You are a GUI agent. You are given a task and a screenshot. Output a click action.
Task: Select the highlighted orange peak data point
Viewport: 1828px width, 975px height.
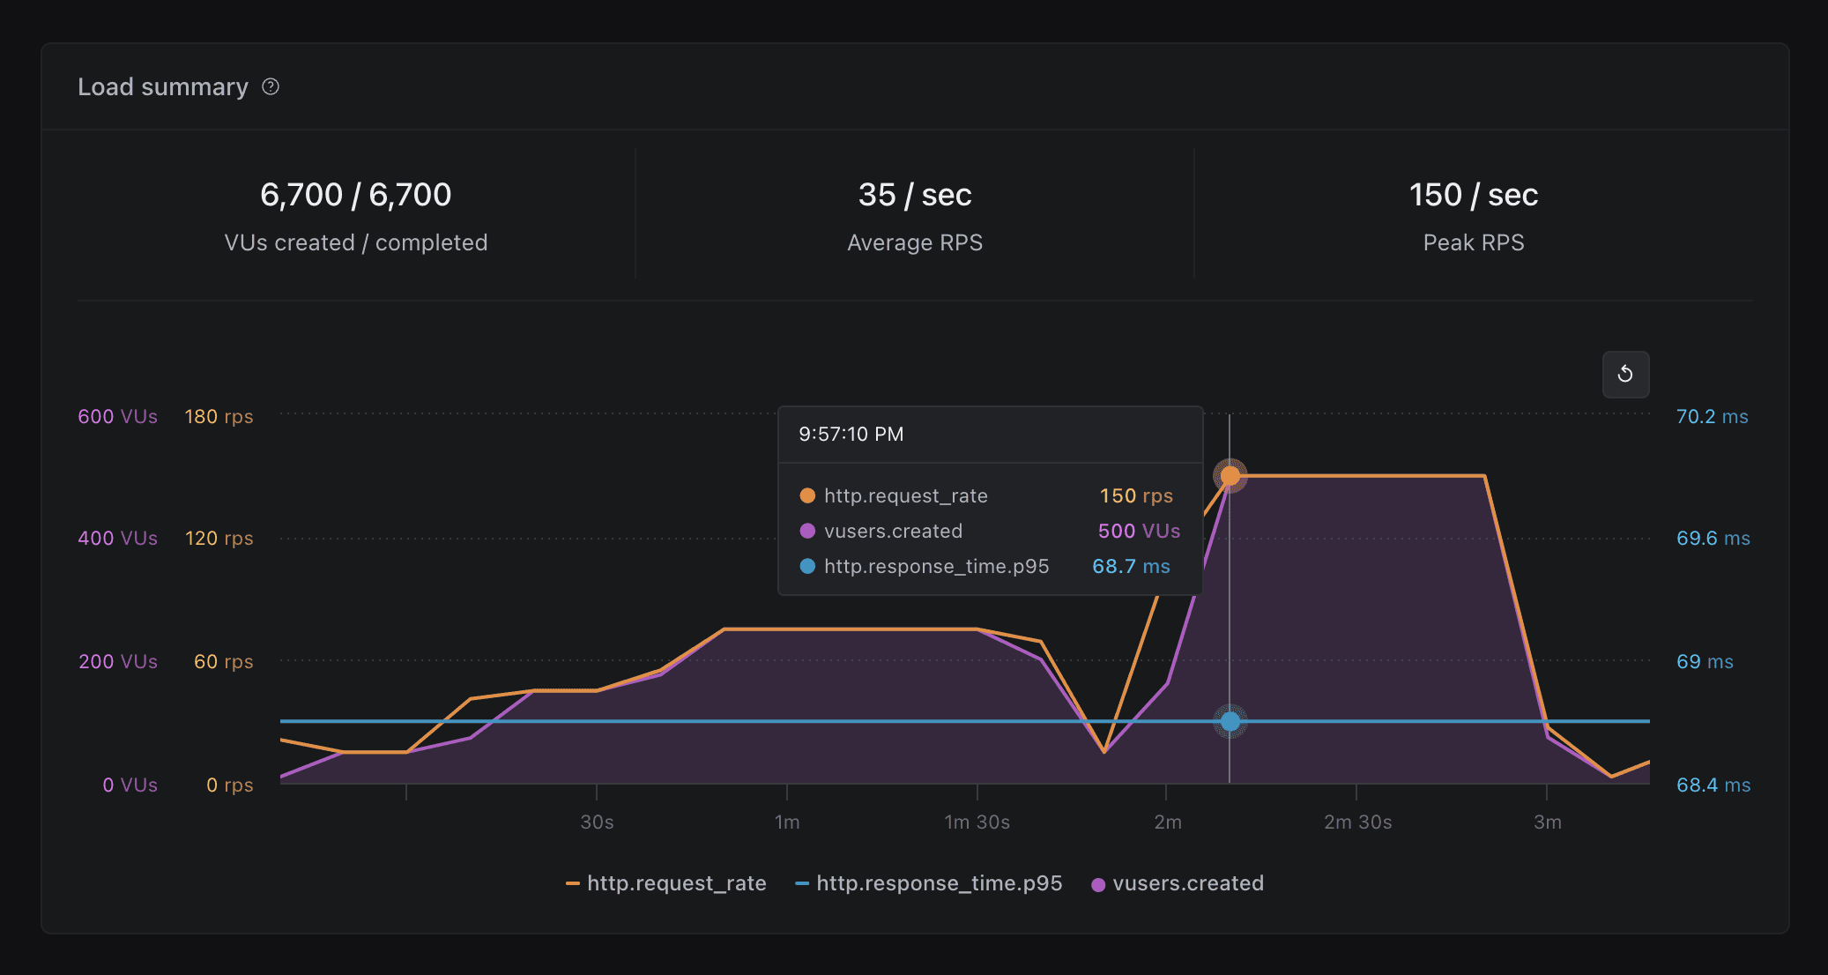click(1230, 476)
